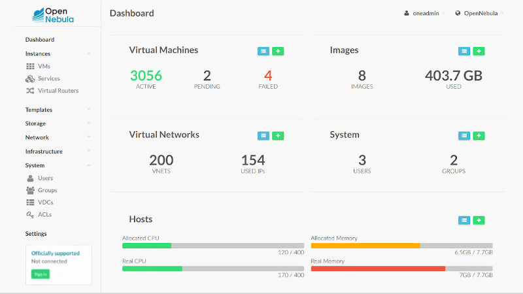
Task: Click the globe icon beside OpenNebula zone
Action: click(458, 13)
